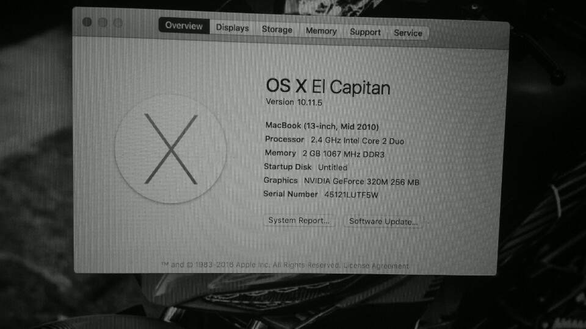The width and height of the screenshot is (586, 329).
Task: Click the NVIDIA GeForce graphics line
Action: (341, 181)
